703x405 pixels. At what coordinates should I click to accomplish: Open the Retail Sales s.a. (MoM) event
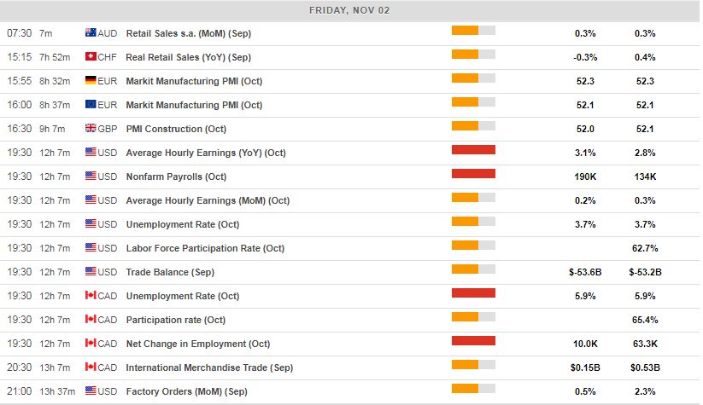[188, 33]
